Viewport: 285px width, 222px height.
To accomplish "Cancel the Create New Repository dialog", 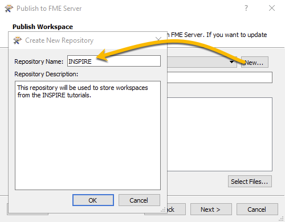I will tap(139, 200).
